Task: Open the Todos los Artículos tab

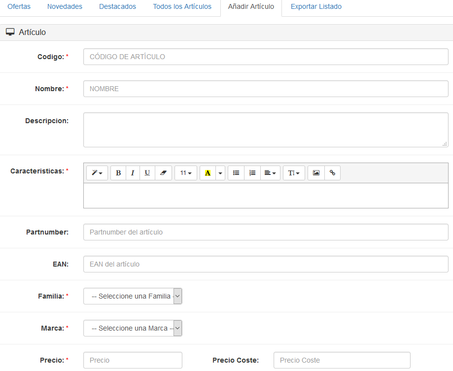Action: click(x=182, y=7)
